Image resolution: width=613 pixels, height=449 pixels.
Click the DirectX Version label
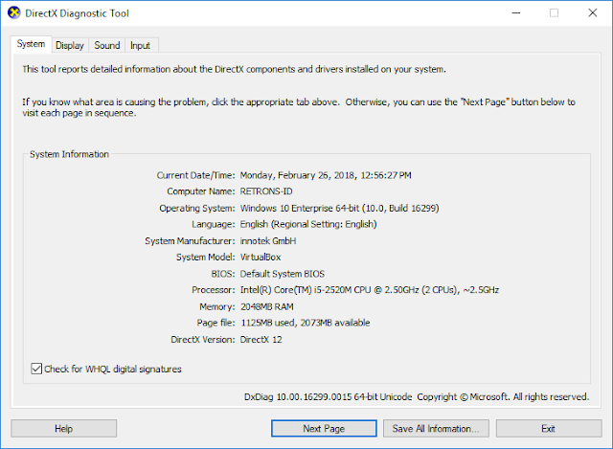pyautogui.click(x=202, y=339)
